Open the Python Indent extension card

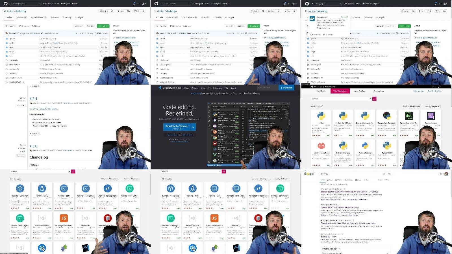431,123
